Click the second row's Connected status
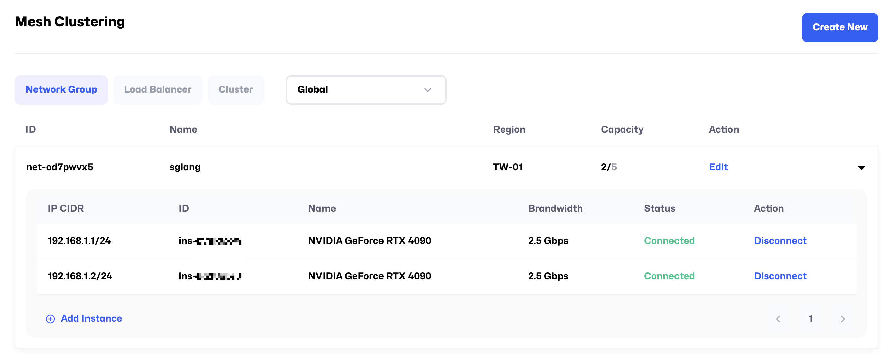This screenshot has height=354, width=881. (x=669, y=276)
